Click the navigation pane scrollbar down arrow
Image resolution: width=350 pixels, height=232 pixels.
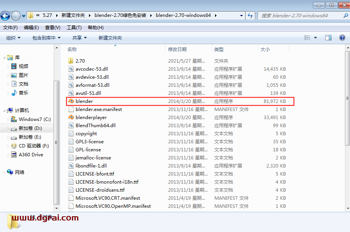click(x=57, y=209)
